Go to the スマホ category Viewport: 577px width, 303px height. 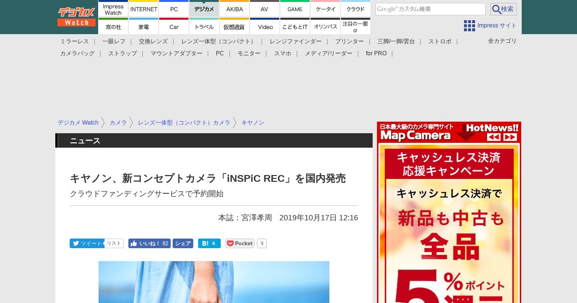click(283, 53)
